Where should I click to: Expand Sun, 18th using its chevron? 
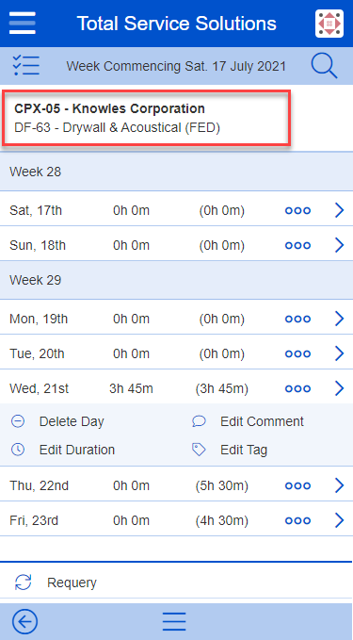(339, 245)
